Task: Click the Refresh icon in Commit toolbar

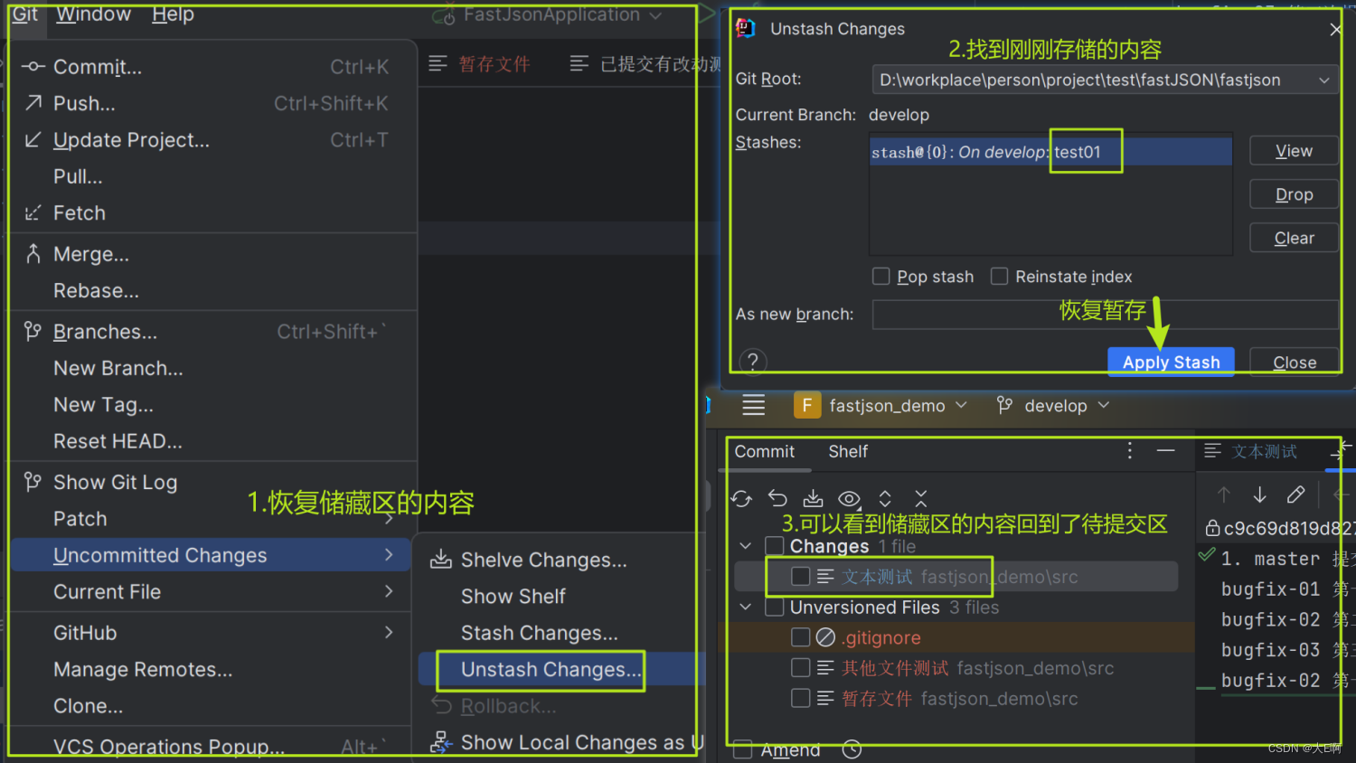Action: point(741,498)
